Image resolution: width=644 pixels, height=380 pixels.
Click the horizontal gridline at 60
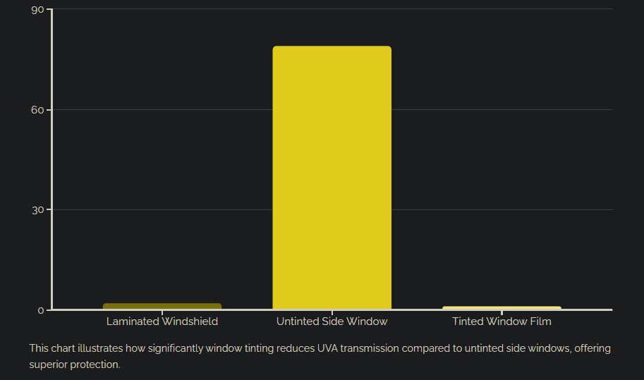click(x=494, y=110)
